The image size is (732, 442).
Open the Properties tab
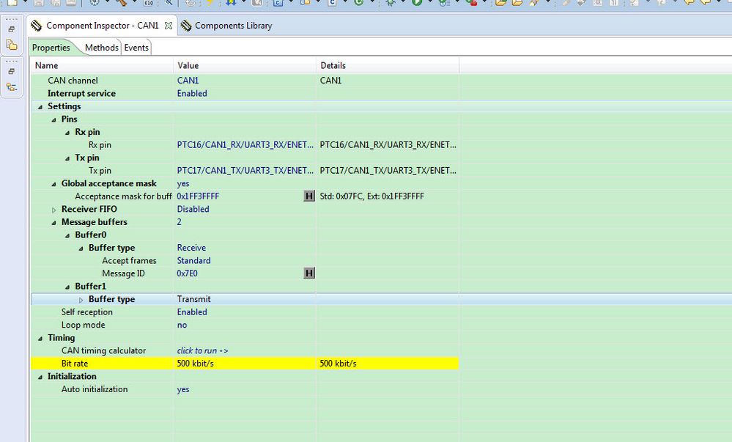pos(51,48)
